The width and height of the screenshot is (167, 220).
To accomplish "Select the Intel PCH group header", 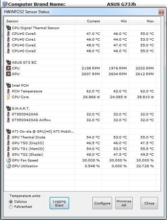I will pos(39,85).
